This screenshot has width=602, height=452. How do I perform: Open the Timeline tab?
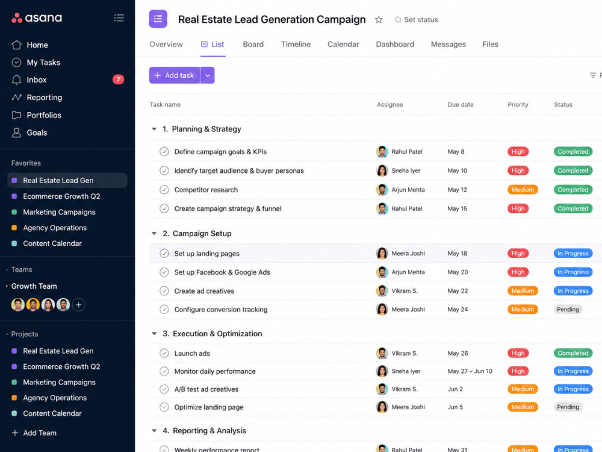pos(296,44)
